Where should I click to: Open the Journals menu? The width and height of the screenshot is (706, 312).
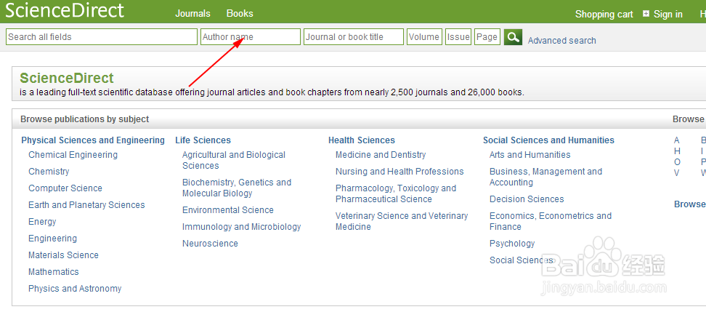[x=192, y=14]
